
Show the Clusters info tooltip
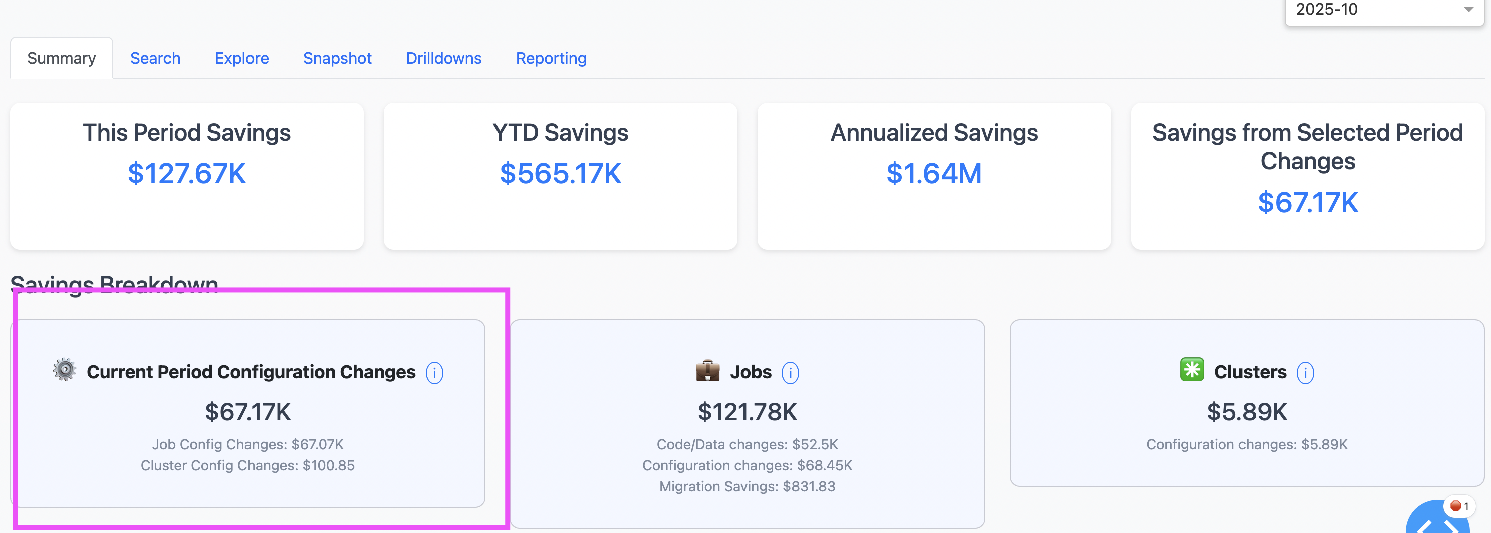pos(1305,373)
